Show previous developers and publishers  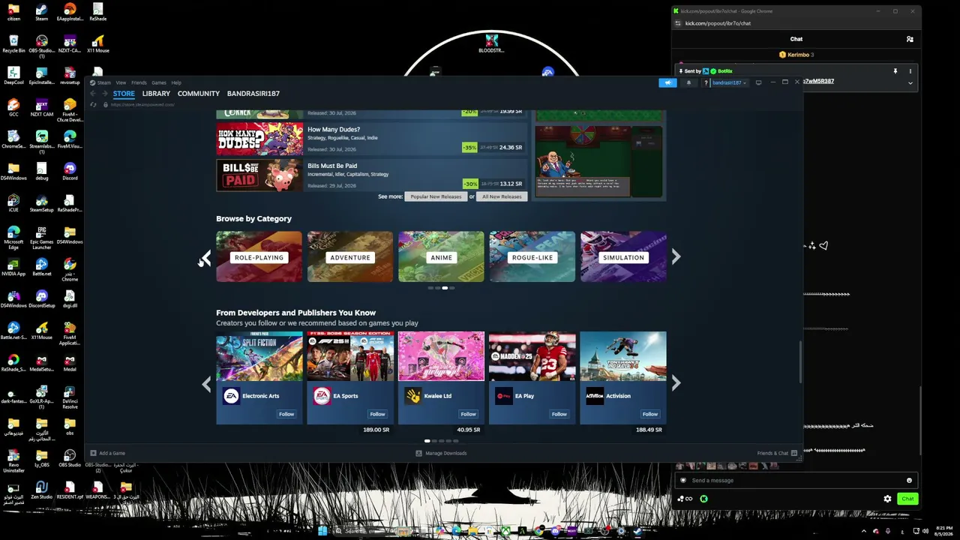[206, 383]
